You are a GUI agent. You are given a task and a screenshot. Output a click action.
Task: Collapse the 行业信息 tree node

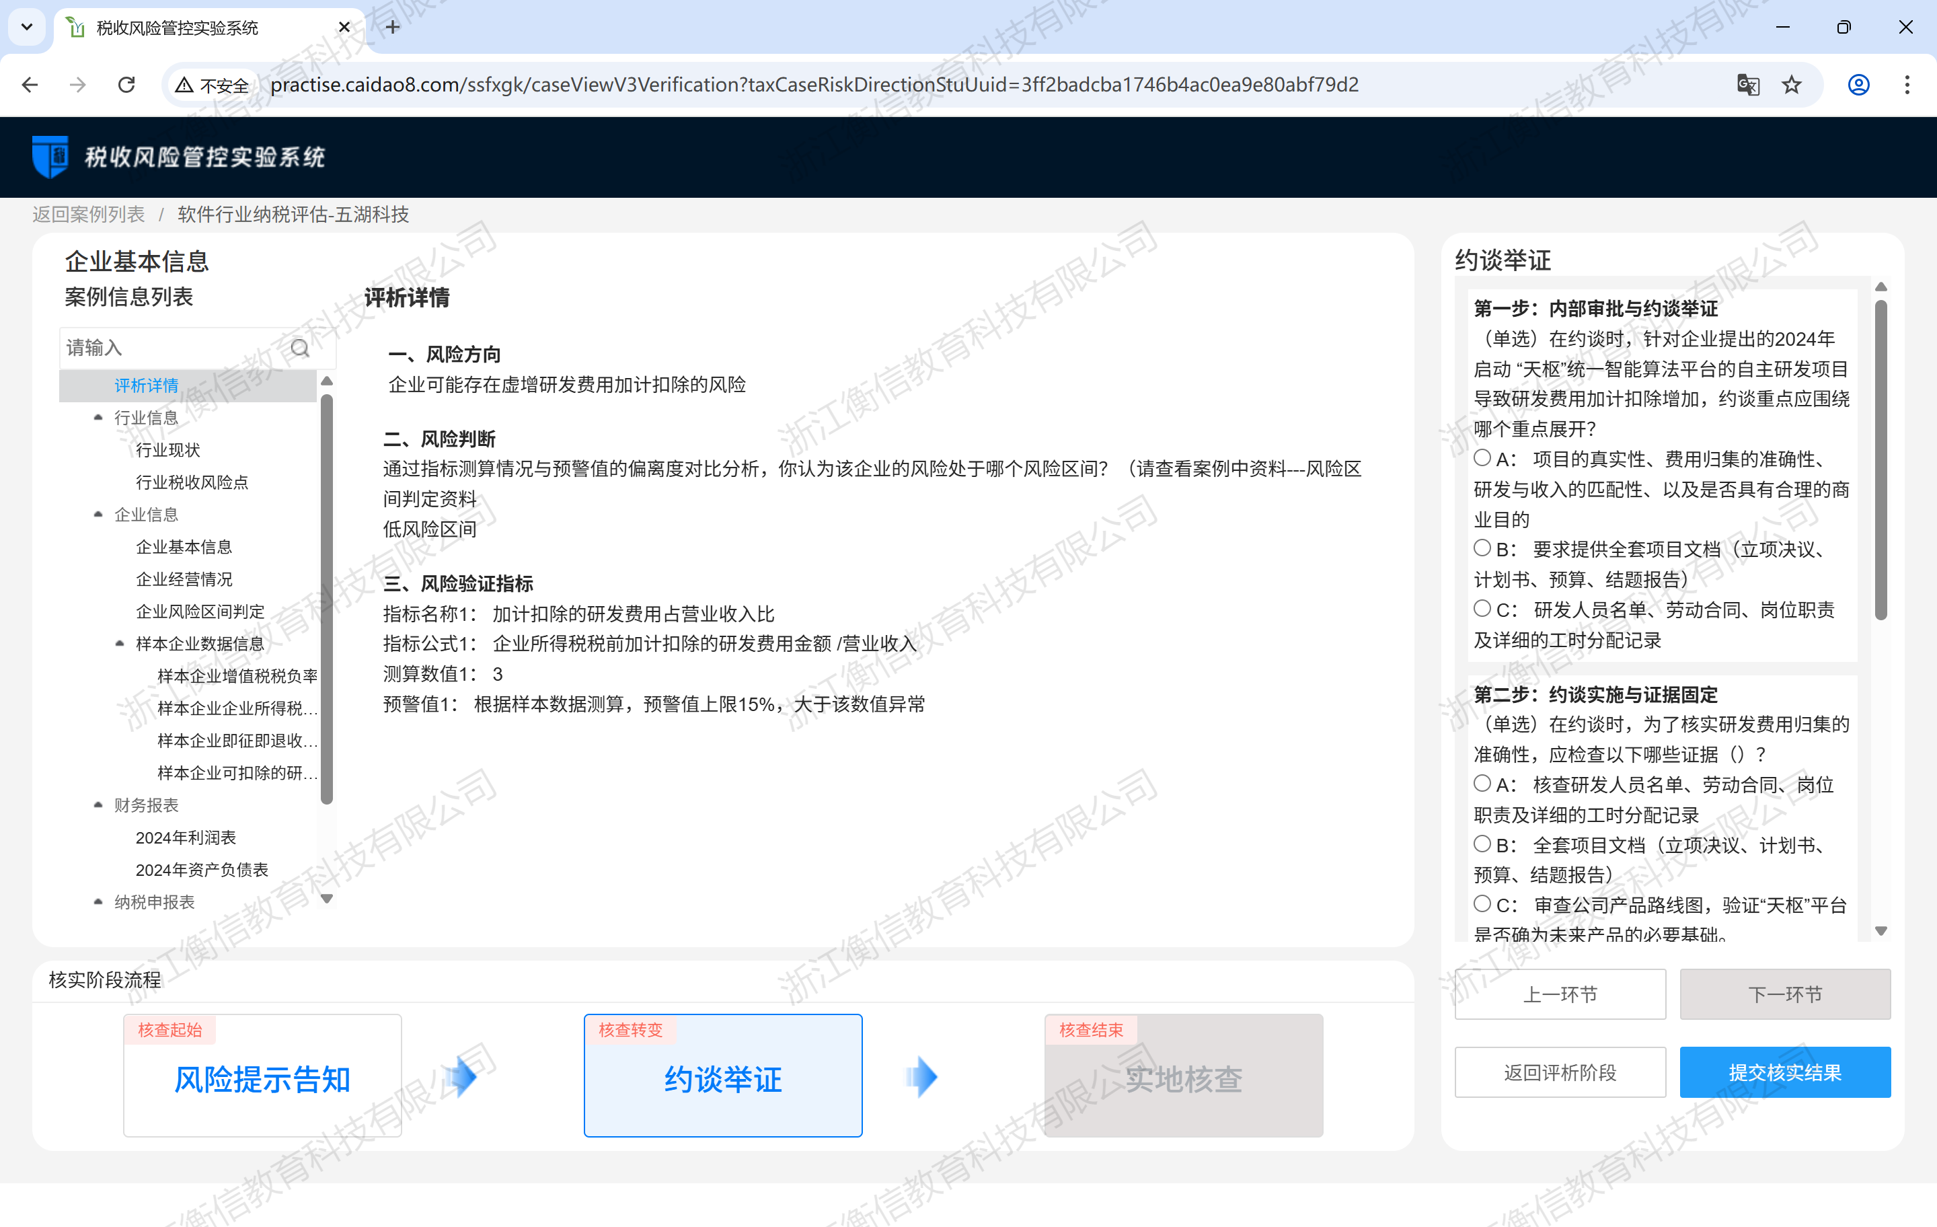98,417
